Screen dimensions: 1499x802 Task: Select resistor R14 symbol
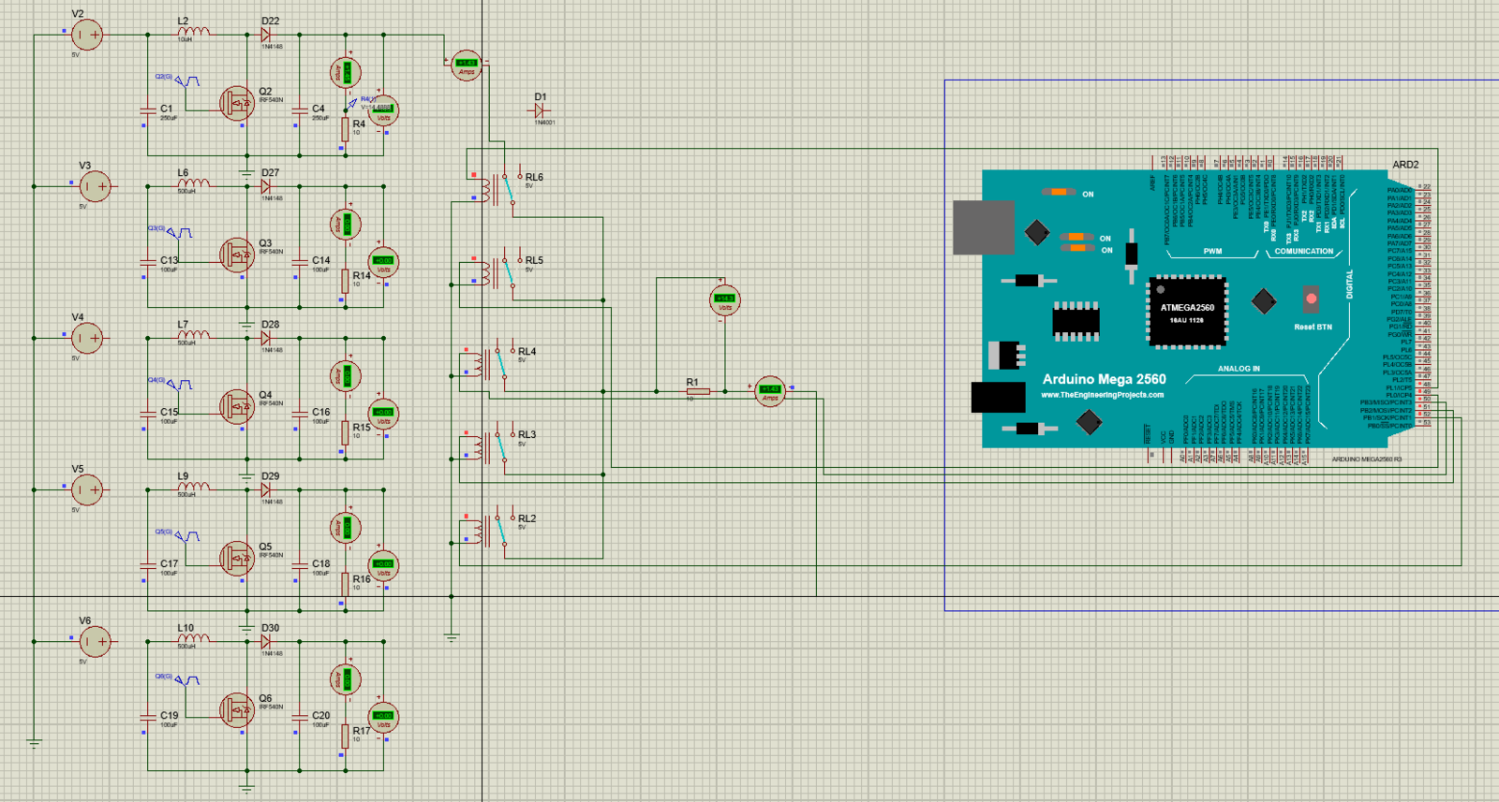point(345,281)
